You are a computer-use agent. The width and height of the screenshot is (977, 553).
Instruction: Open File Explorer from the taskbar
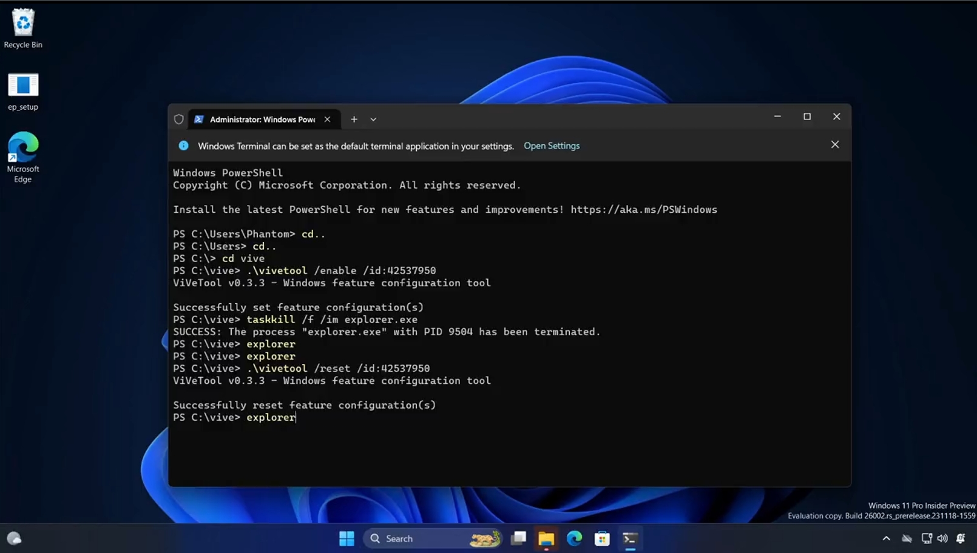tap(546, 538)
